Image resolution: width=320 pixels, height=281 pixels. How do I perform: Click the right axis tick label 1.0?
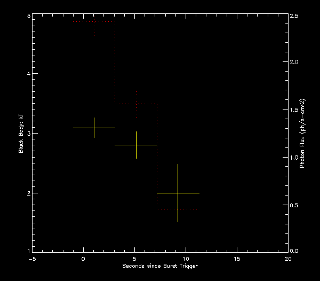click(x=295, y=157)
